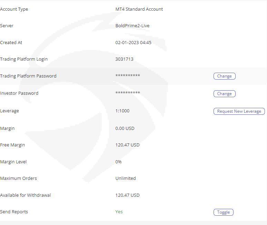
Task: Click the 0% Margin Level value
Action: coord(119,162)
